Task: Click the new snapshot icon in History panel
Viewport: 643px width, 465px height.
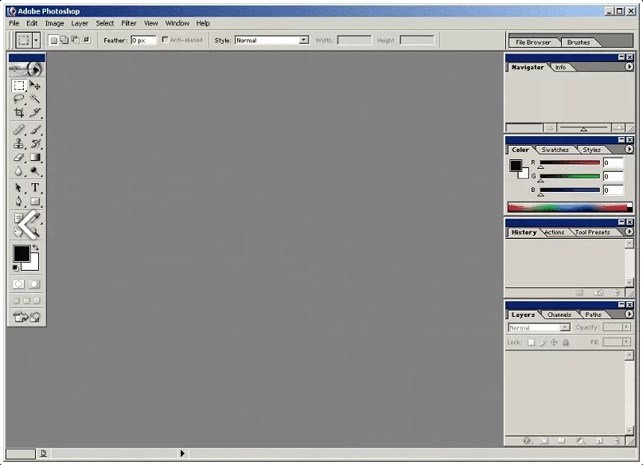Action: pyautogui.click(x=598, y=293)
